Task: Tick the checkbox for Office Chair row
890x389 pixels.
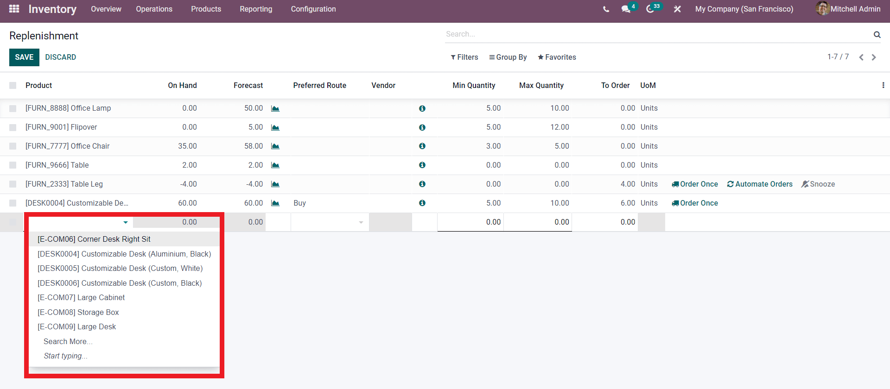Action: coord(13,146)
